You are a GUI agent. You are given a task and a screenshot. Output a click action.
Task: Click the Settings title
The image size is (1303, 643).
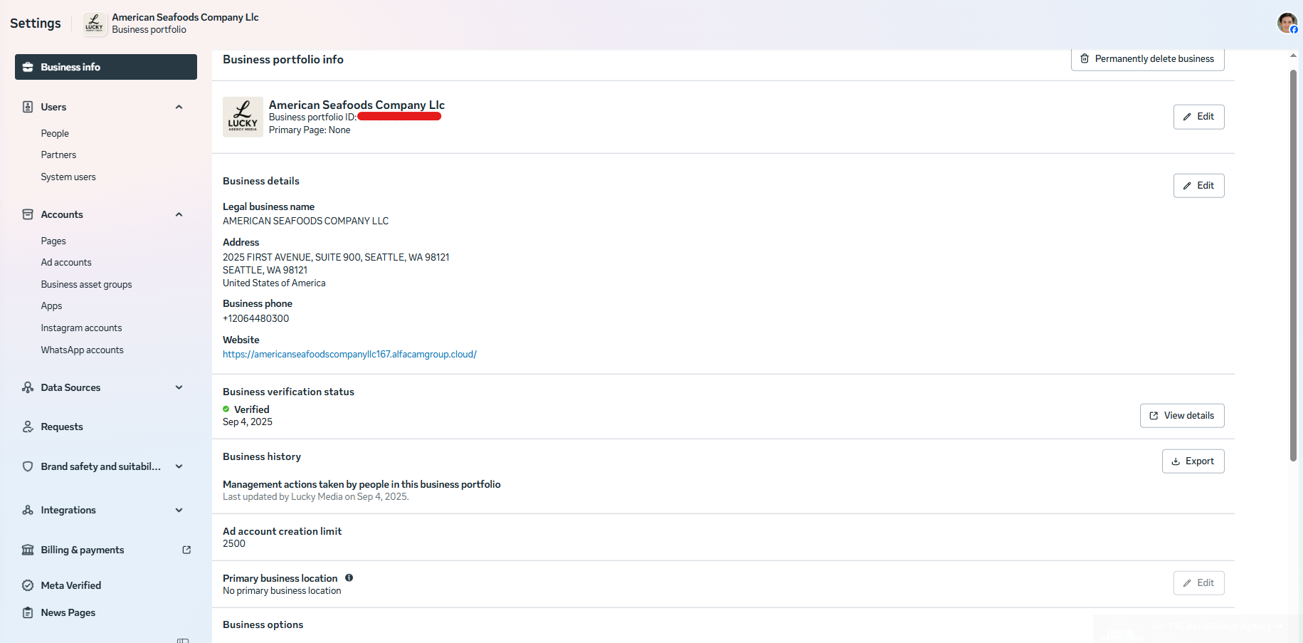(36, 23)
